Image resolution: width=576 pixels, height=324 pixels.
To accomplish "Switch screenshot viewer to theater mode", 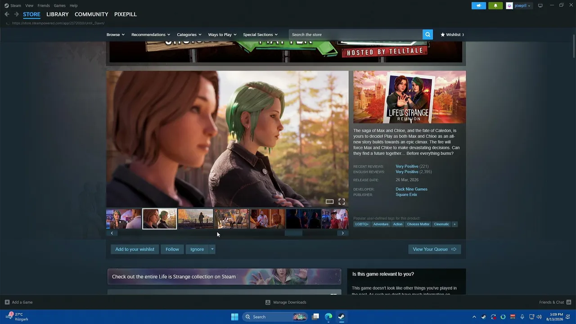I will (x=329, y=202).
